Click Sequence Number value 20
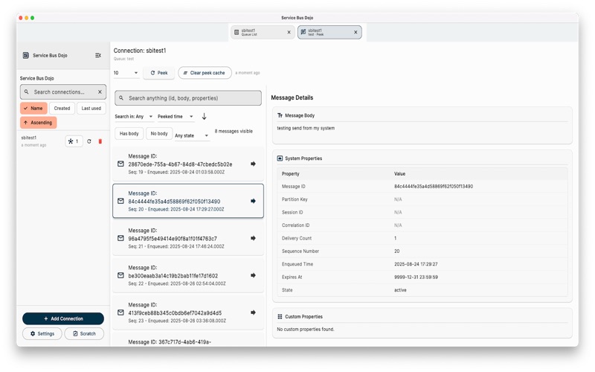 (x=397, y=251)
